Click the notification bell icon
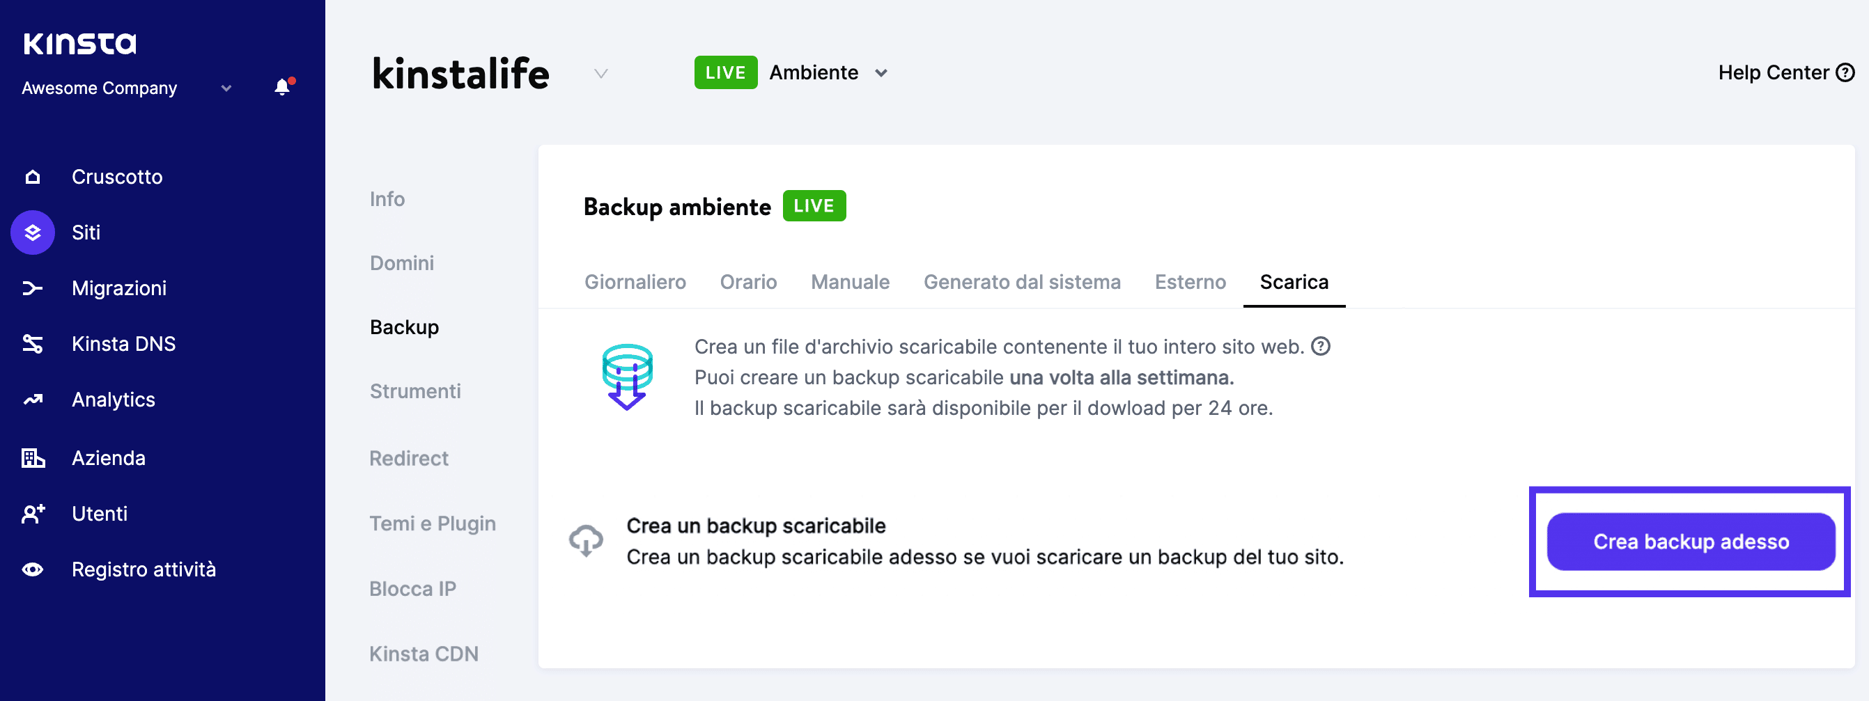The image size is (1869, 701). [x=281, y=88]
